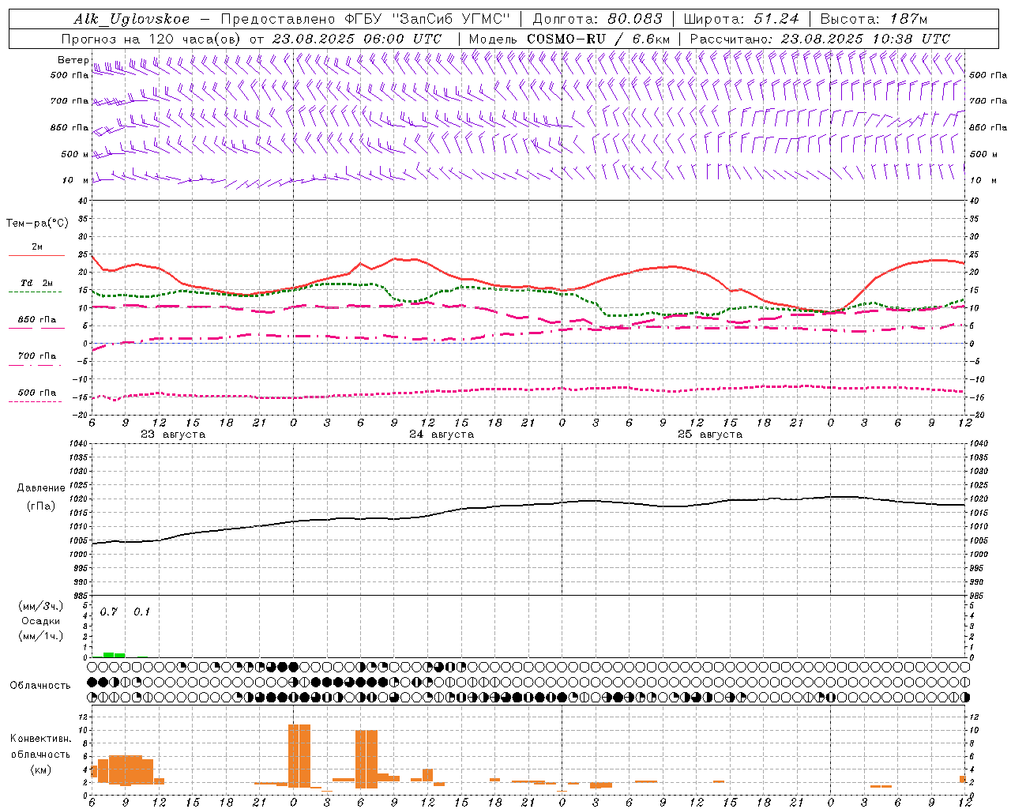Click the tallest orange convective cloud bar
Image resolution: width=1011 pixels, height=809 pixels.
pyautogui.click(x=299, y=754)
